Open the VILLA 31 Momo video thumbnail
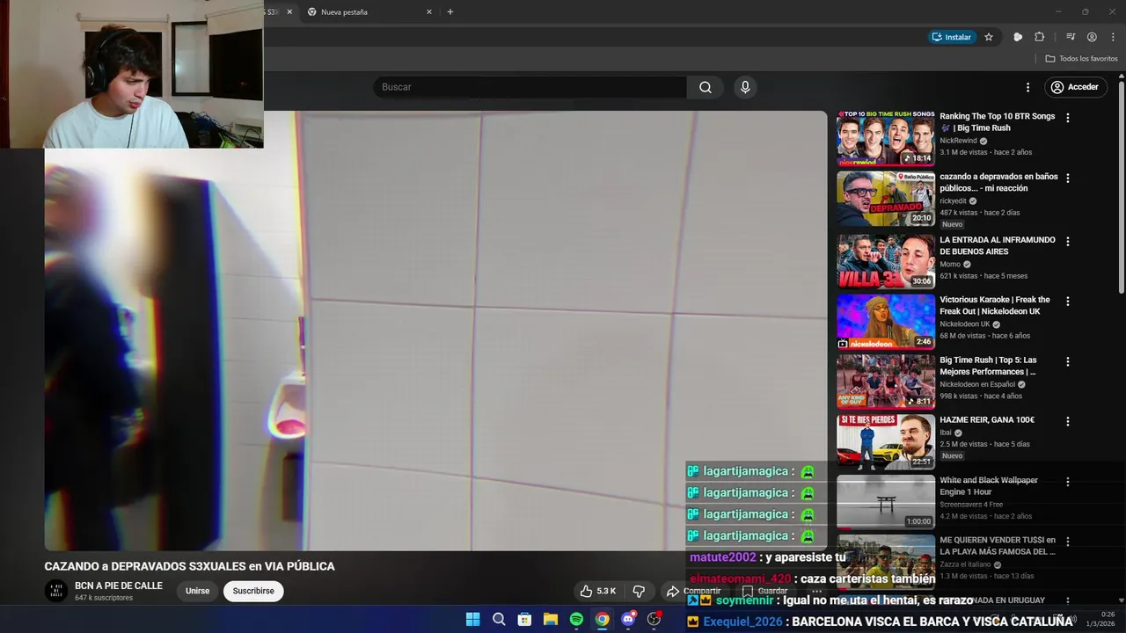This screenshot has height=633, width=1126. [886, 261]
